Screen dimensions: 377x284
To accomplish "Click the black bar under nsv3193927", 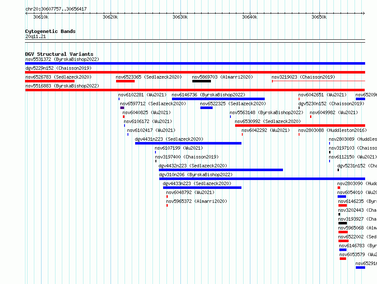I will click(x=343, y=223).
